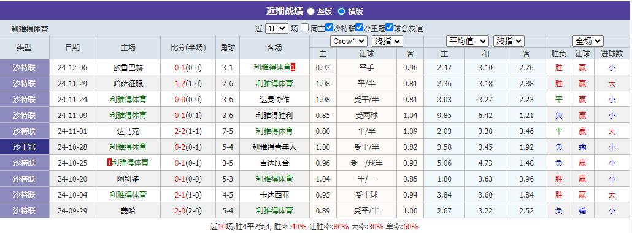Click corner count 7-5 for 达马克 match

(228, 131)
